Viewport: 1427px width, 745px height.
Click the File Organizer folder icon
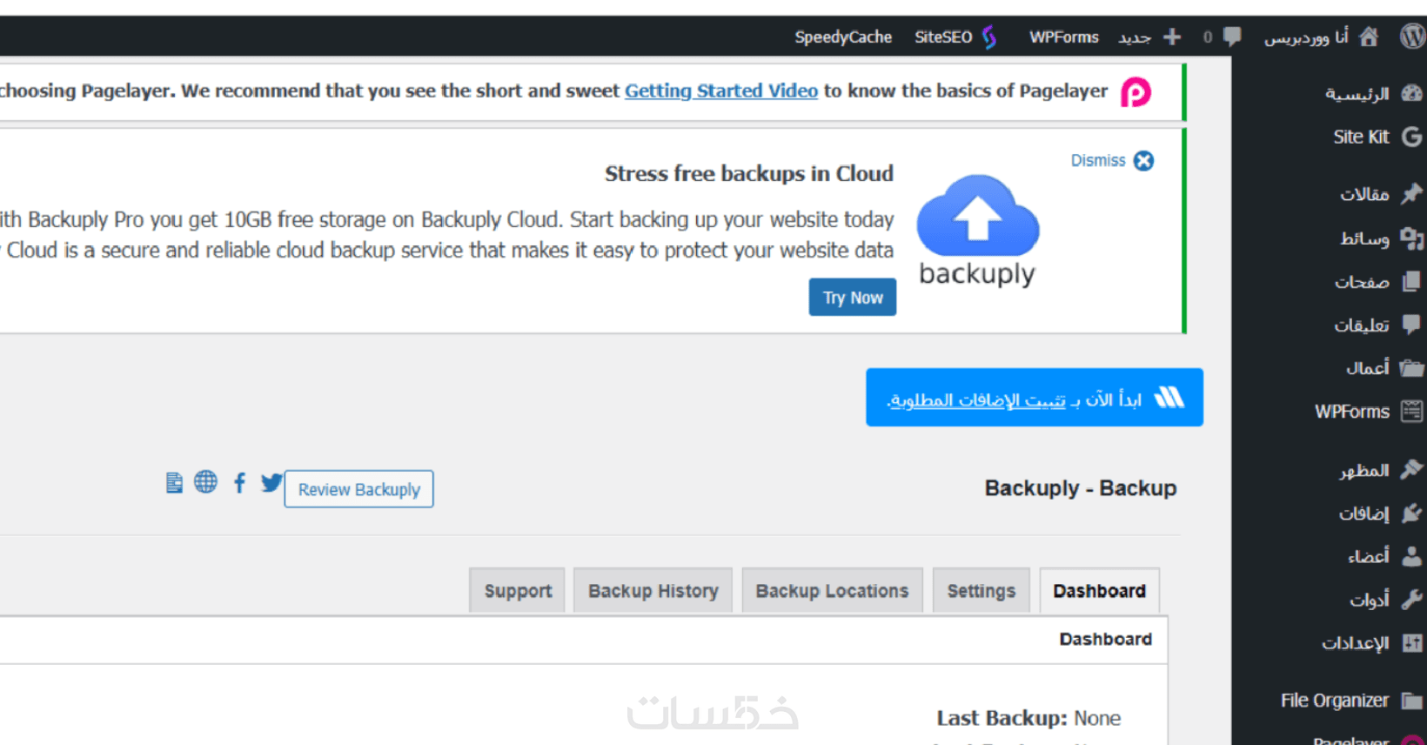point(1412,701)
